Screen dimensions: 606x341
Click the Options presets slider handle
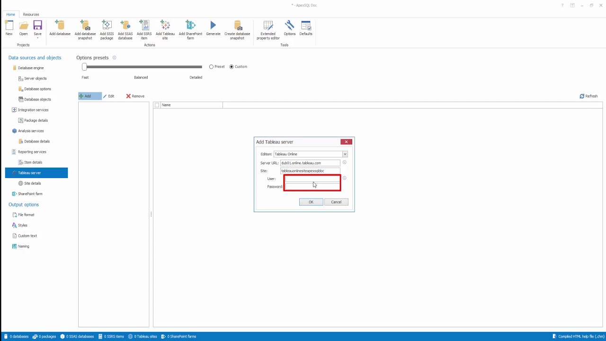click(84, 67)
